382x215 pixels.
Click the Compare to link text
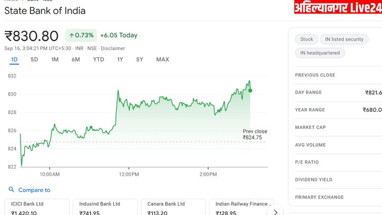[34, 190]
